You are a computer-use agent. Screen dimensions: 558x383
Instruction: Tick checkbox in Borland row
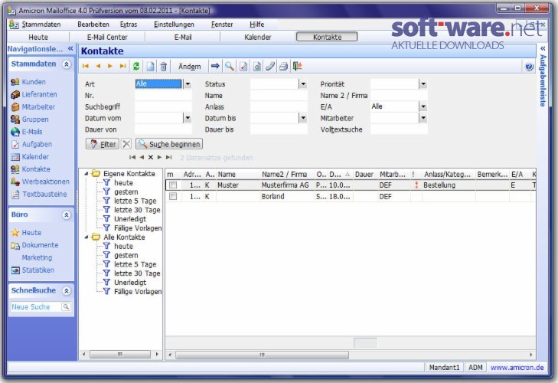point(173,196)
